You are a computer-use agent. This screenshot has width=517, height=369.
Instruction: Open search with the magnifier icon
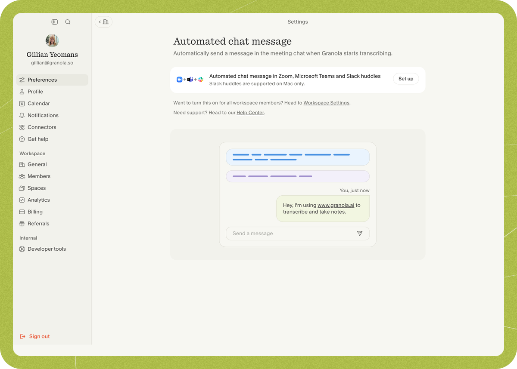point(68,22)
